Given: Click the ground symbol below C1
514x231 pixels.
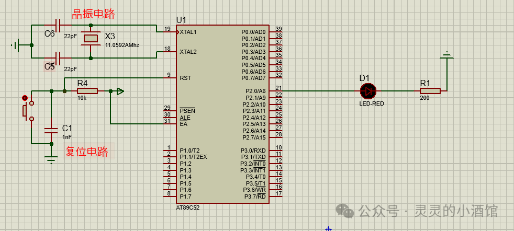Looking at the screenshot, I should point(51,160).
